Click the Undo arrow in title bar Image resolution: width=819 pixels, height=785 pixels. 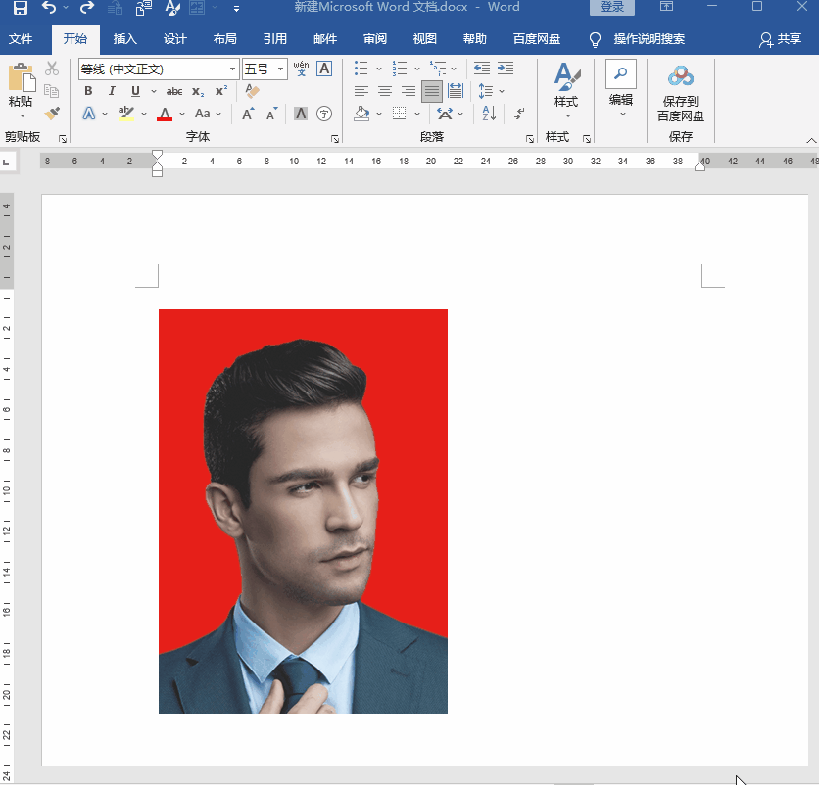tap(49, 8)
